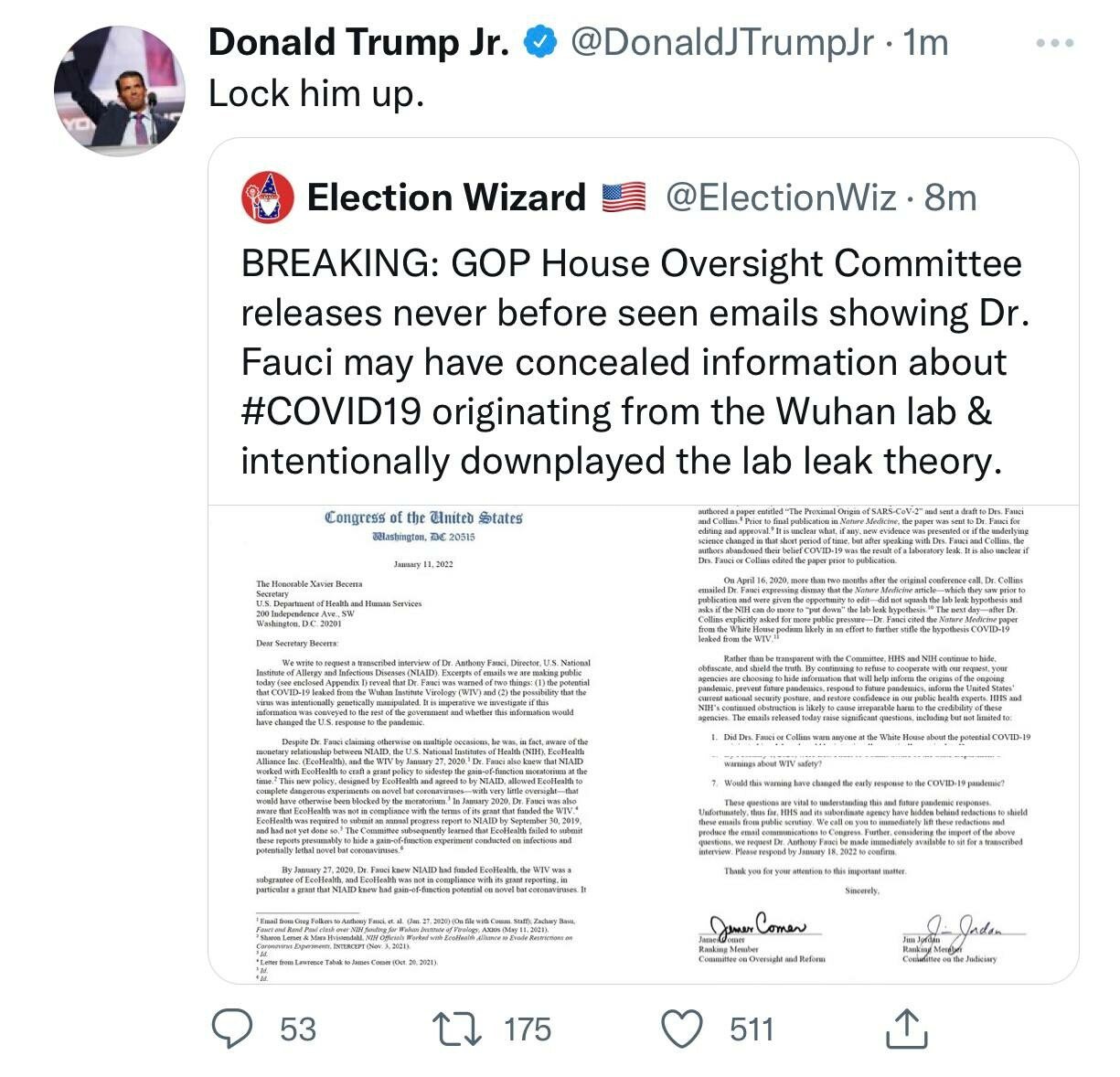
Task: Click the Lock him up tweet text
Action: pyautogui.click(x=316, y=93)
